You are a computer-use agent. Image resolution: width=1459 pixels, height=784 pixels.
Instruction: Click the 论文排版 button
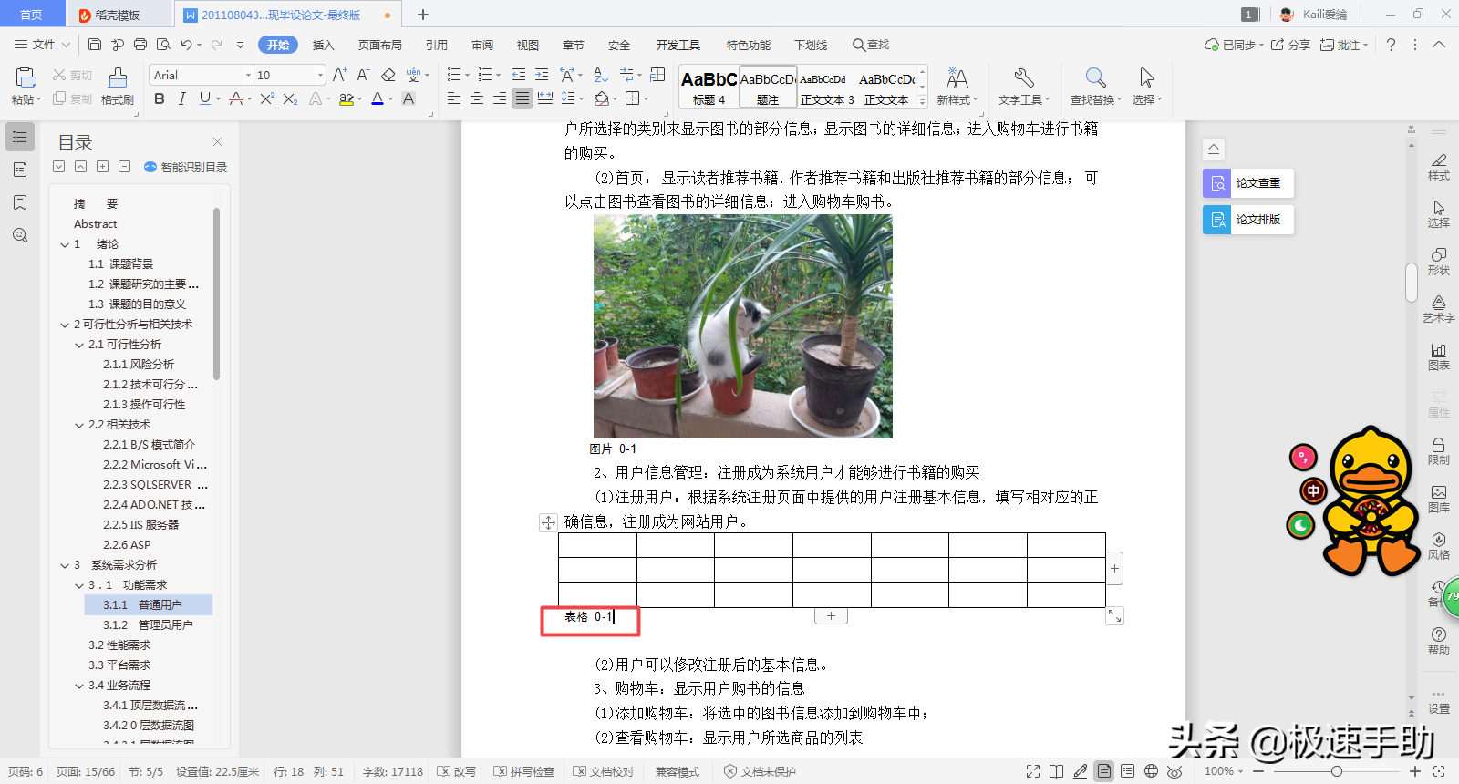click(1247, 220)
